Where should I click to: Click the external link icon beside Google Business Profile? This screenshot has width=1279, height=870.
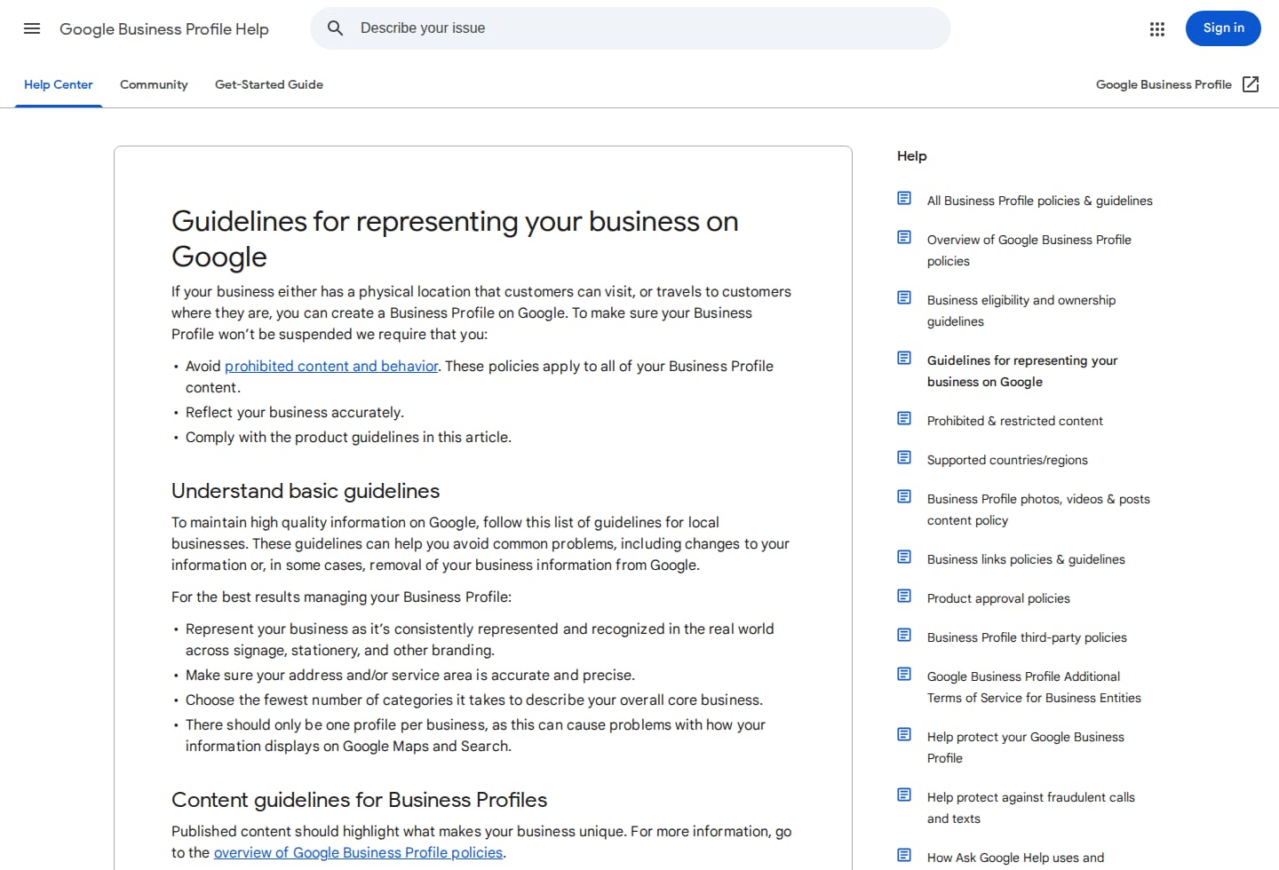pyautogui.click(x=1251, y=84)
